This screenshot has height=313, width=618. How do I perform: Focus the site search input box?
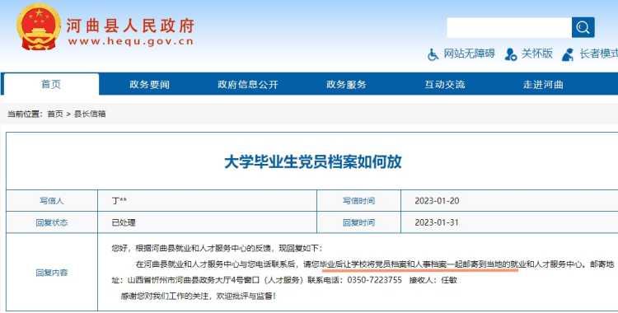[x=509, y=28]
